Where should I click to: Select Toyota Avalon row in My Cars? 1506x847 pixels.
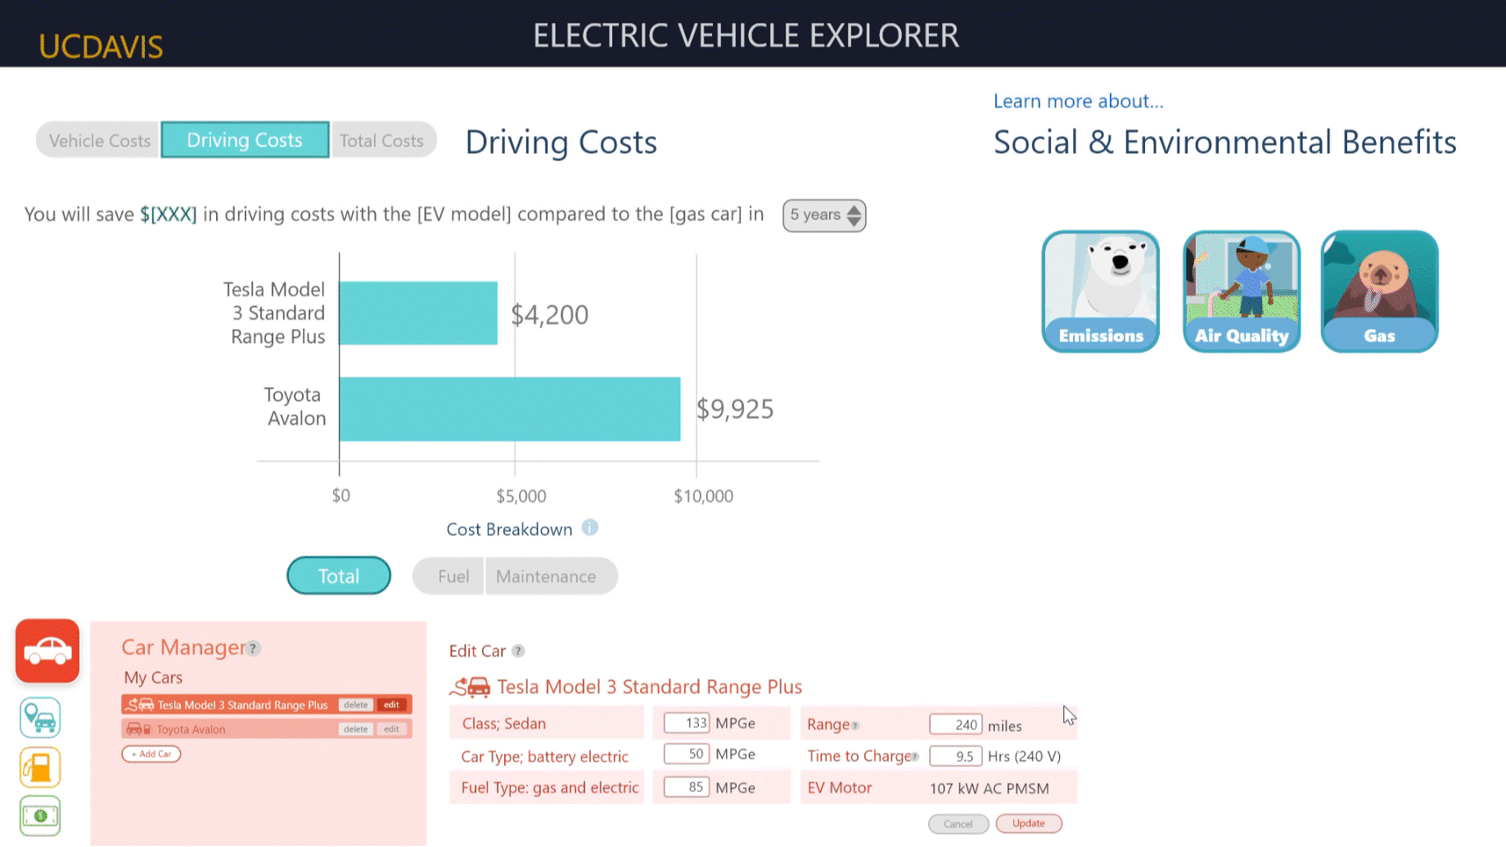267,729
